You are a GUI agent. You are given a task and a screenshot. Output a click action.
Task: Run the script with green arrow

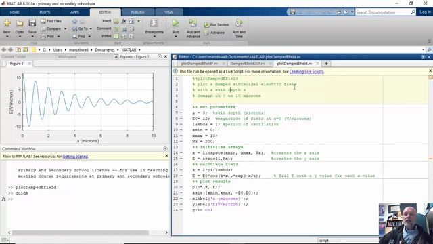(x=175, y=23)
